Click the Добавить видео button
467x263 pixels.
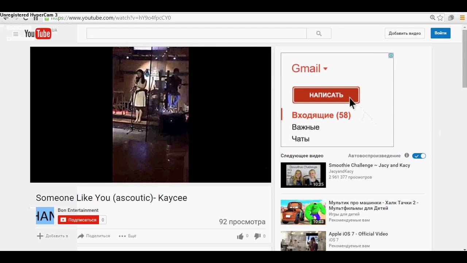(x=405, y=33)
